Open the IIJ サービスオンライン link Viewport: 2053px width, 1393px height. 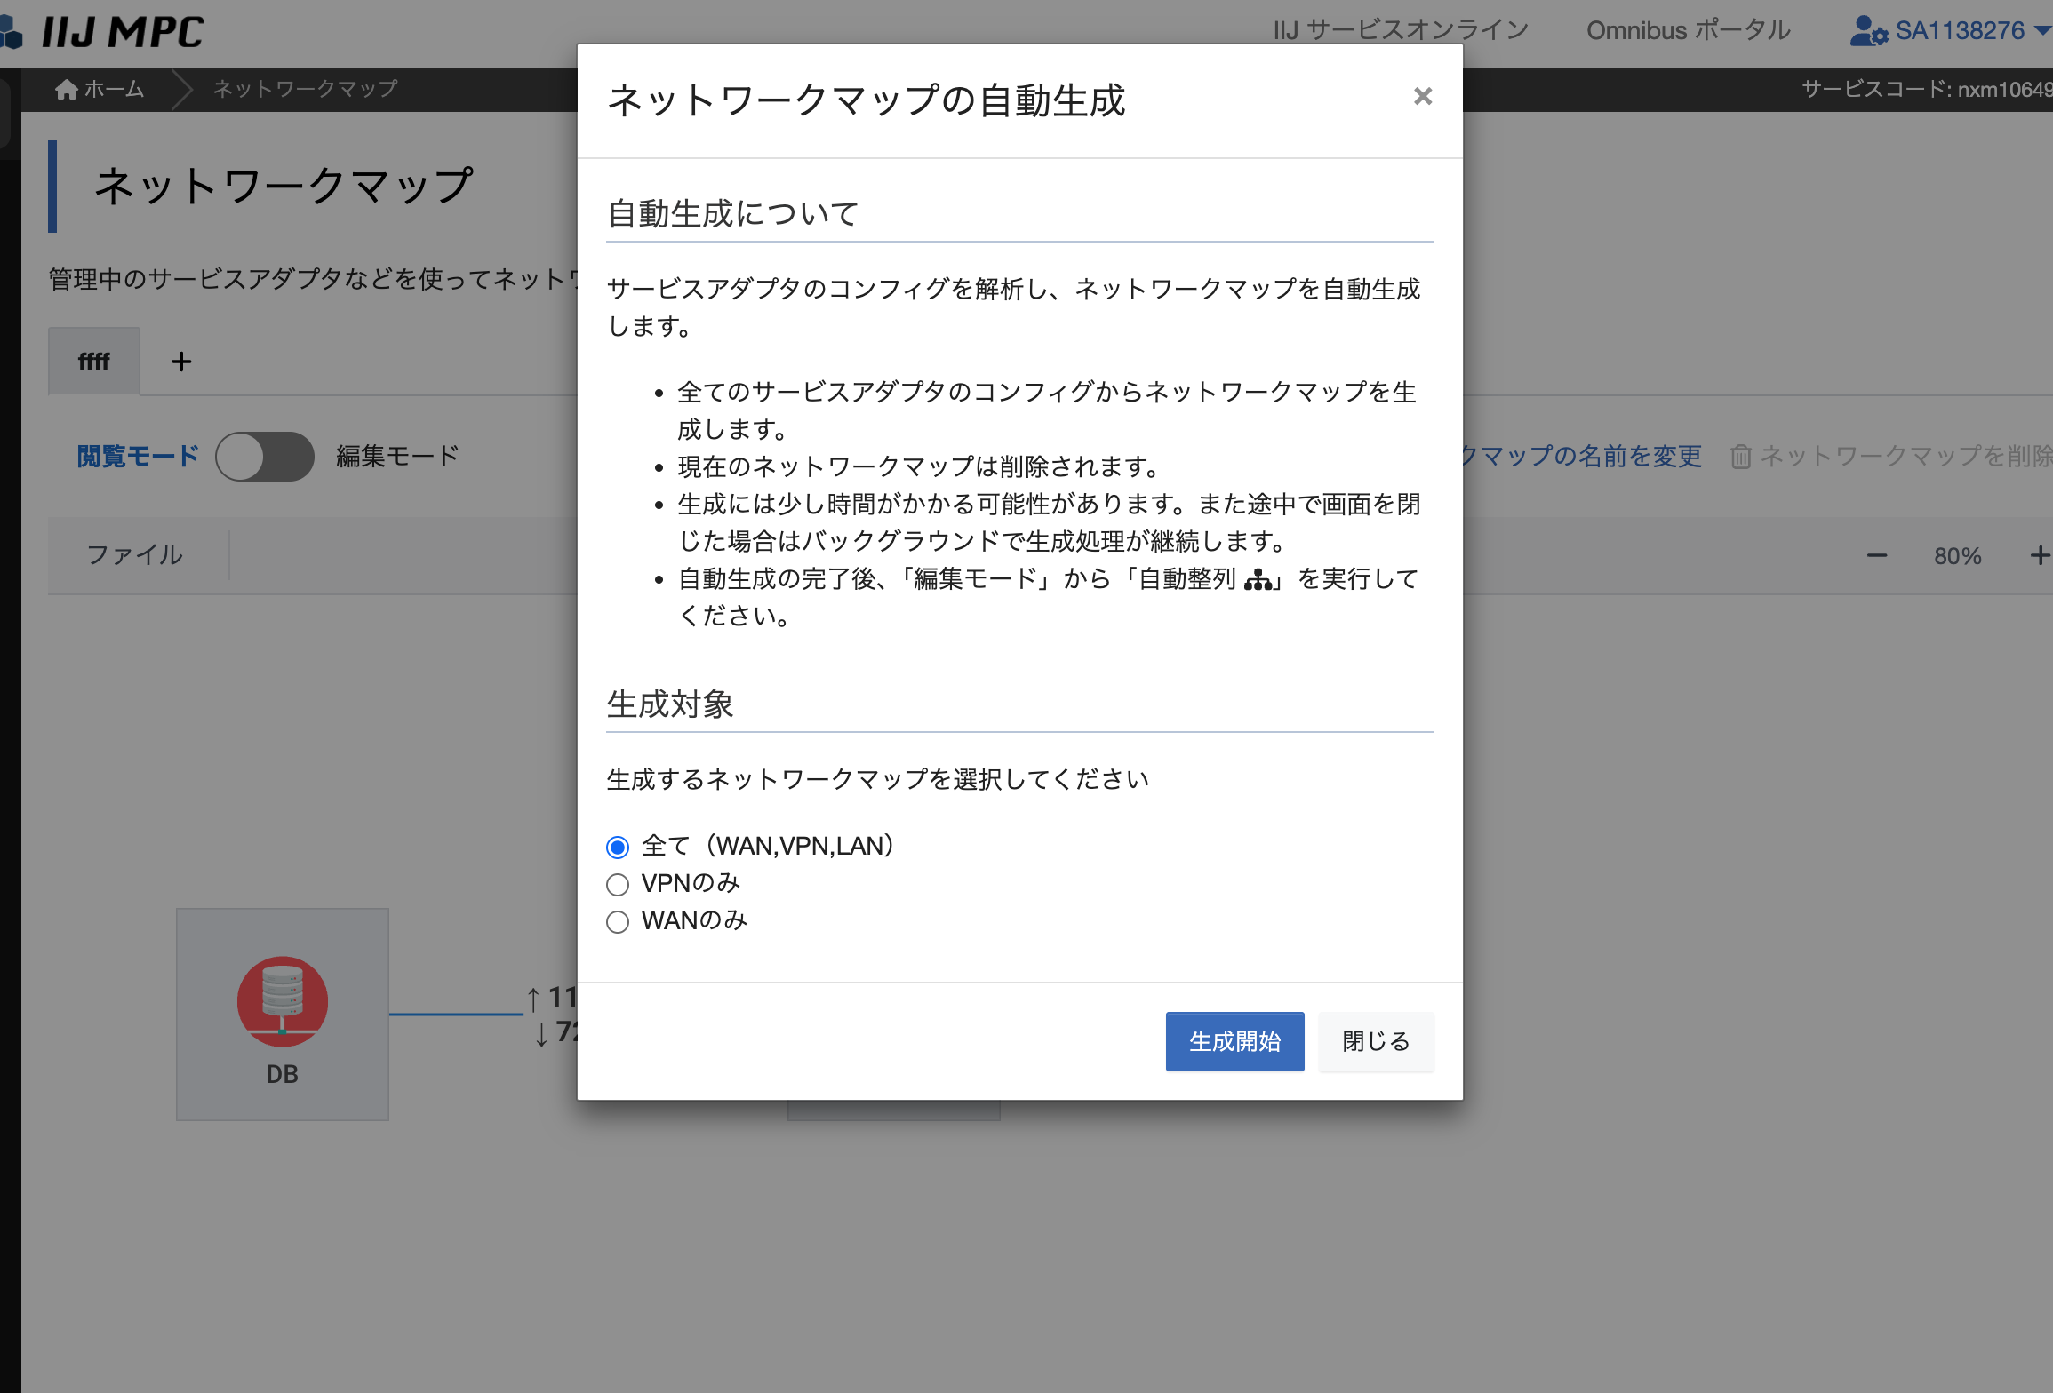(1401, 31)
